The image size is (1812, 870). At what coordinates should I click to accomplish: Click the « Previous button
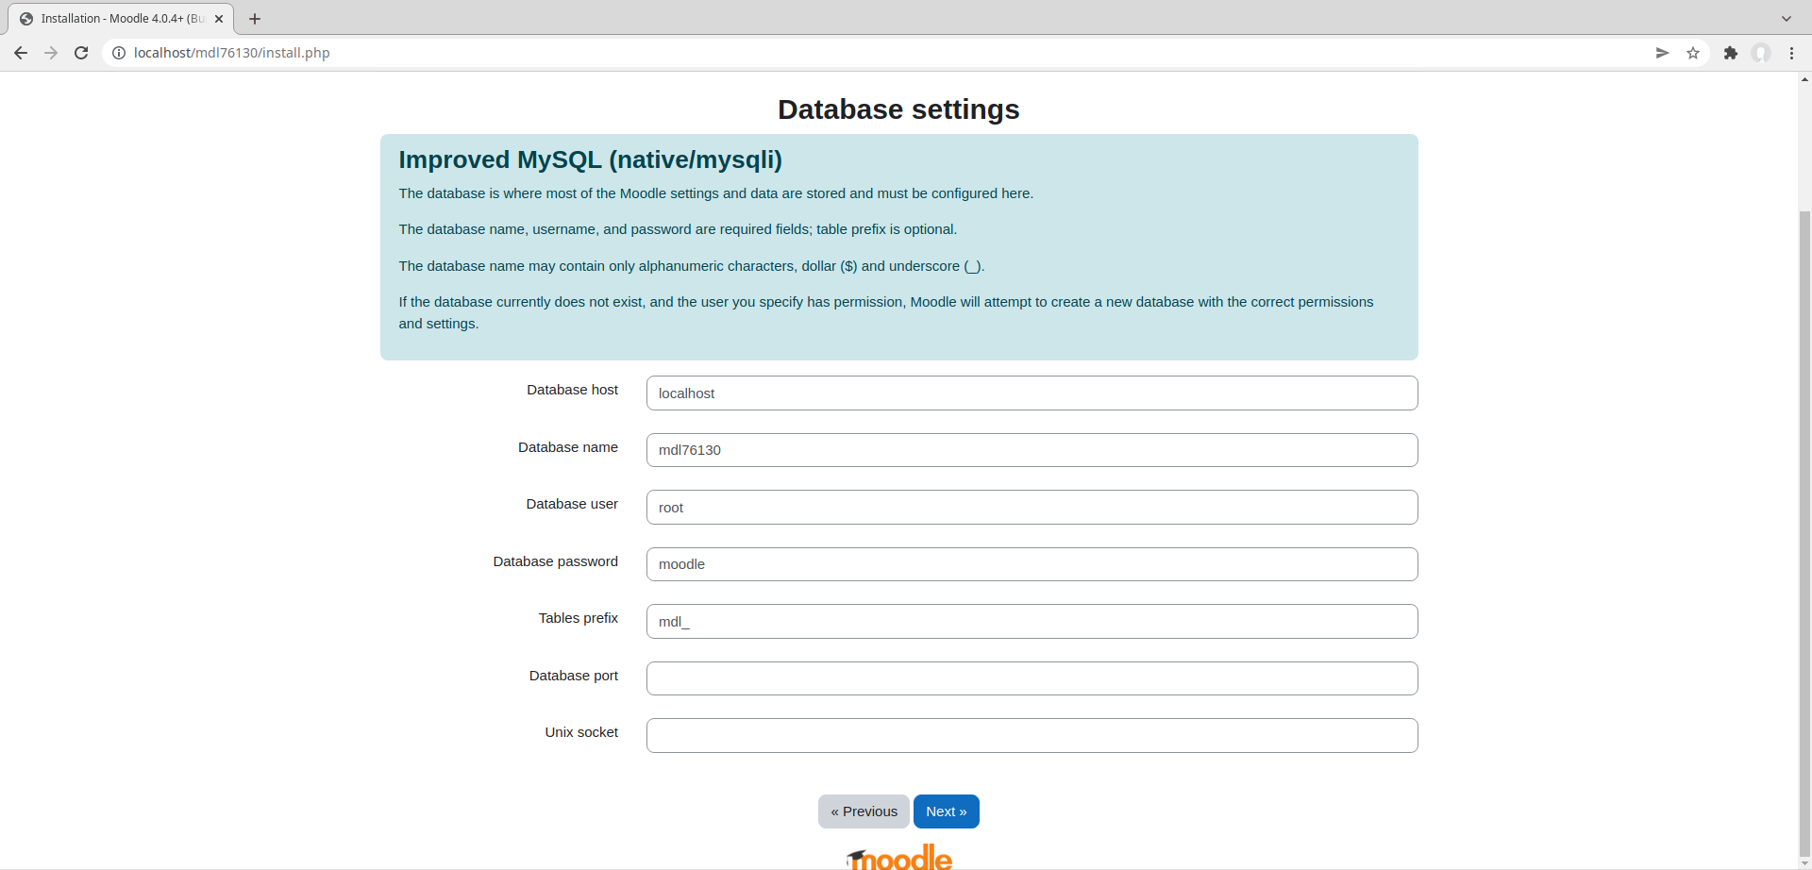864,811
